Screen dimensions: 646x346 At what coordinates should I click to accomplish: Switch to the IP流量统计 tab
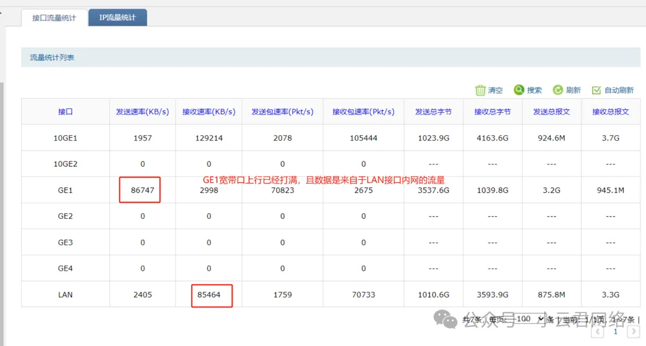(x=117, y=17)
